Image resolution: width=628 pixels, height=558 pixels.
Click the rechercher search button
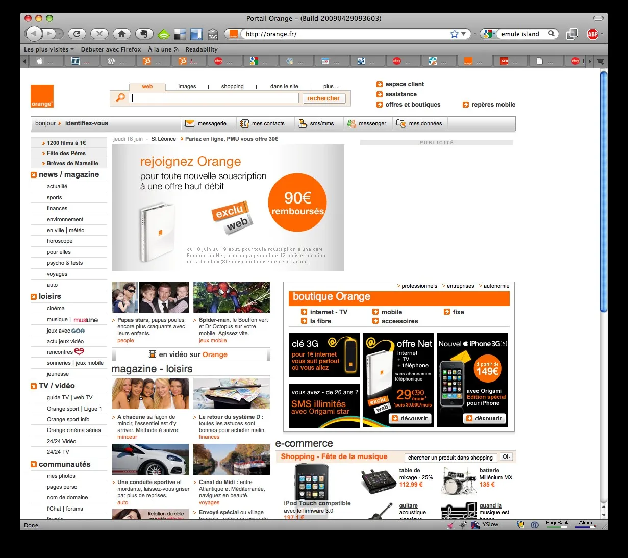click(x=323, y=98)
